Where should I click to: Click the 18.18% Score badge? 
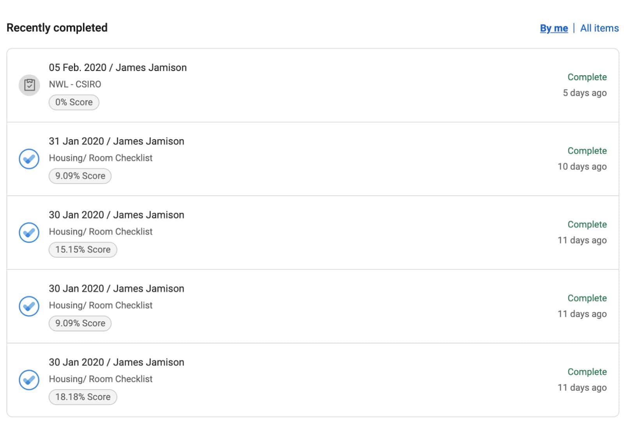coord(83,397)
